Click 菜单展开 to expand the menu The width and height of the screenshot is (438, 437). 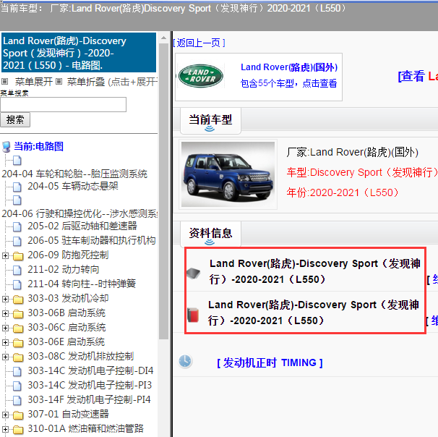coord(33,82)
